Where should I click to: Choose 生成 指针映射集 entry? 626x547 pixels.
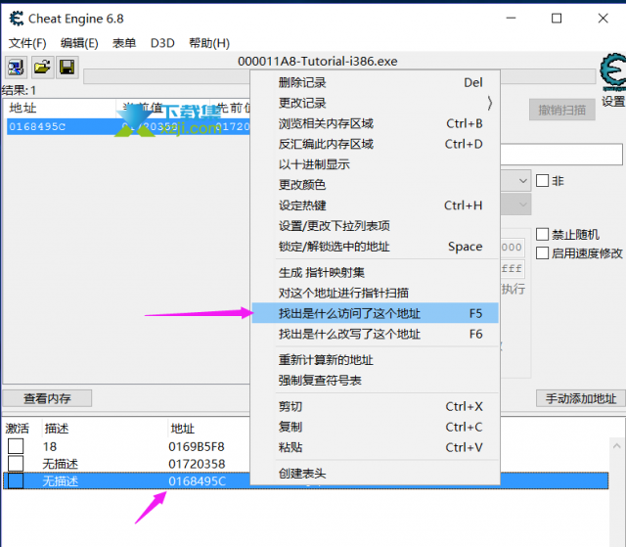coord(376,273)
